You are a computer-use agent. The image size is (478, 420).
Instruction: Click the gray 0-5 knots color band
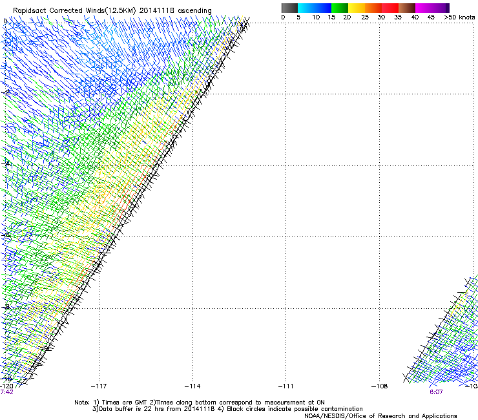point(289,8)
